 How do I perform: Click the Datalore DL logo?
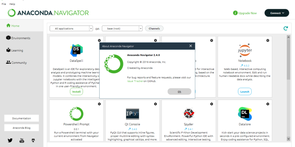[245, 114]
